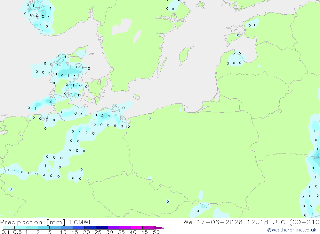Click the date '17-06-2026' text
This screenshot has height=234, width=320.
pyautogui.click(x=220, y=222)
